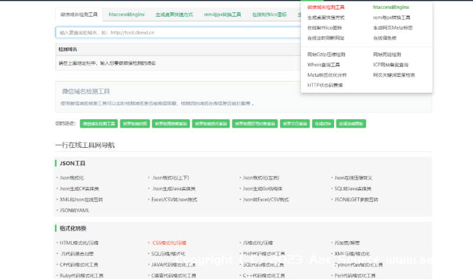The image size is (473, 279).
Task: Choose 生成网页Meta标签 in dropdown menu
Action: pyautogui.click(x=393, y=28)
